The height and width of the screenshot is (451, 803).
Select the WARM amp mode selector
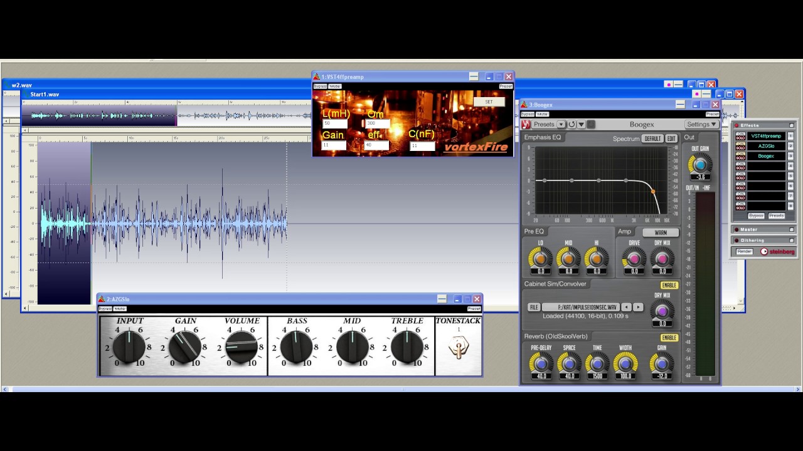661,232
